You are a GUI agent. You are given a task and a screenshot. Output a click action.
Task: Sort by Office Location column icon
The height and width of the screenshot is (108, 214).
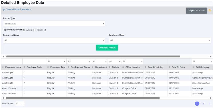[123, 67]
